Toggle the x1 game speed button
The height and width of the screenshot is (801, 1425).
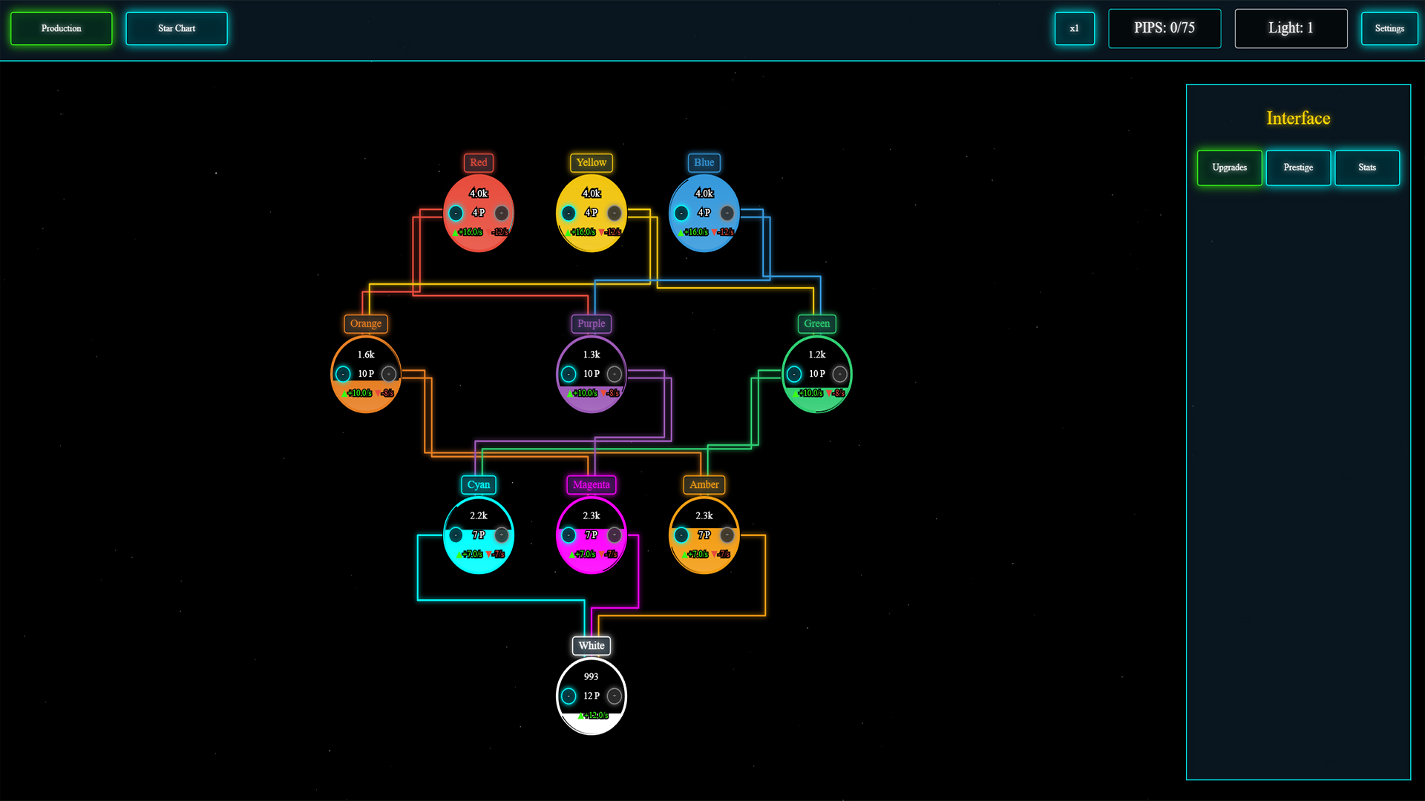[1075, 28]
